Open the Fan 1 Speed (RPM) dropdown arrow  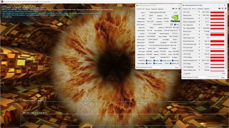coord(199,28)
